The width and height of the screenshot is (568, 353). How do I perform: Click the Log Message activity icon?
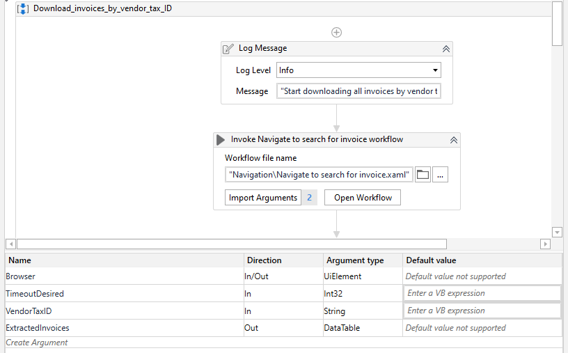[228, 49]
